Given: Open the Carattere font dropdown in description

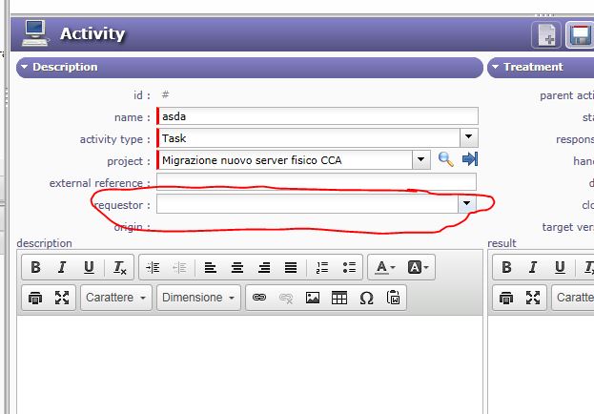Looking at the screenshot, I should click(118, 298).
